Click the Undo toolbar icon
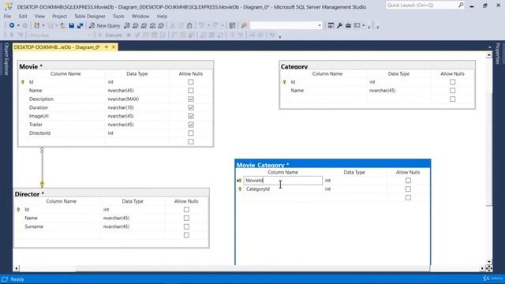The height and width of the screenshot is (284, 505). [x=201, y=25]
